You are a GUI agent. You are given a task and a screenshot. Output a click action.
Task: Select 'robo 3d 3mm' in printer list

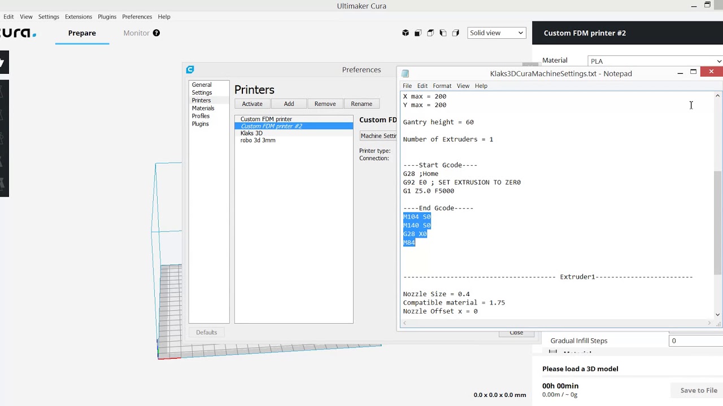click(294, 140)
